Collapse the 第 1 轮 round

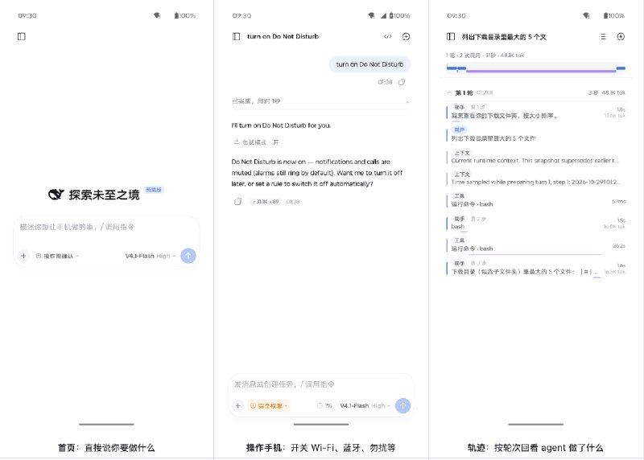tap(536, 92)
